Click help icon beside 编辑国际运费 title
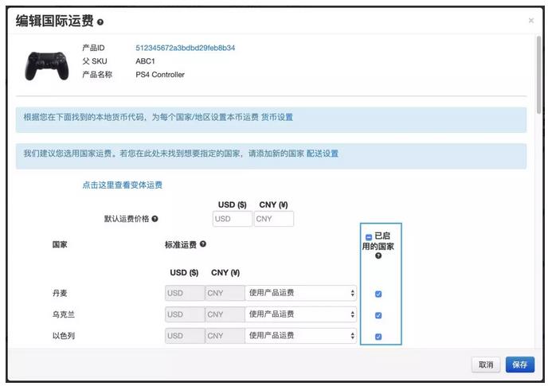The height and width of the screenshot is (386, 548). [100, 22]
